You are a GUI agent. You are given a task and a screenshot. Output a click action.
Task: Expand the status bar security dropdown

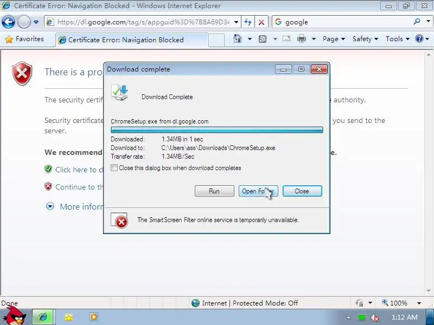click(x=371, y=303)
